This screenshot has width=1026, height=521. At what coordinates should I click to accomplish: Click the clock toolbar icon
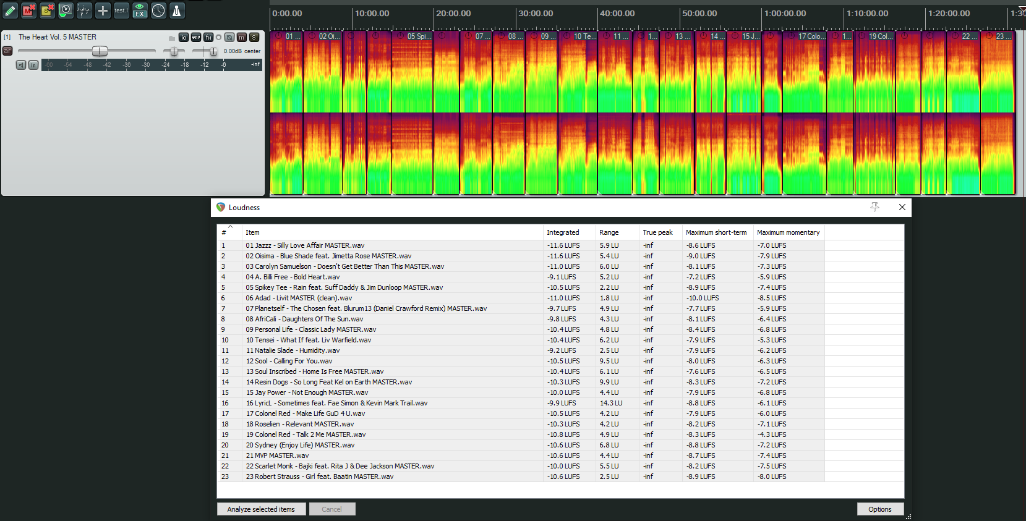(158, 11)
